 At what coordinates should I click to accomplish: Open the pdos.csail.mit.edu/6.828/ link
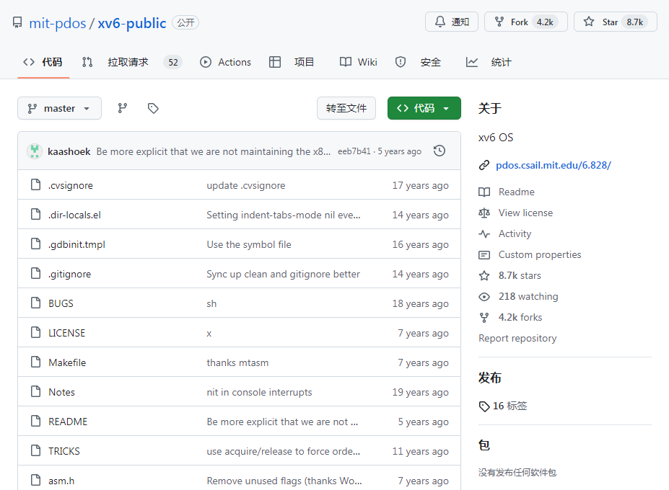(x=554, y=165)
